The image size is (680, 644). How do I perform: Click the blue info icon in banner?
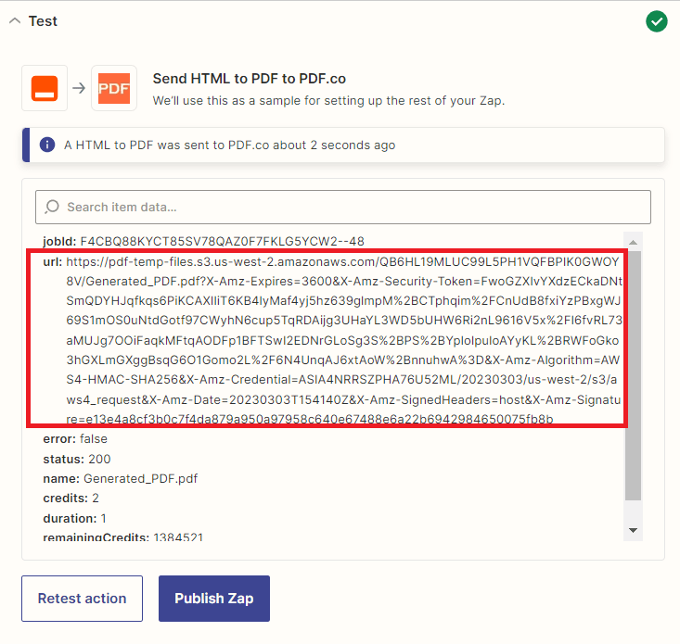point(47,145)
